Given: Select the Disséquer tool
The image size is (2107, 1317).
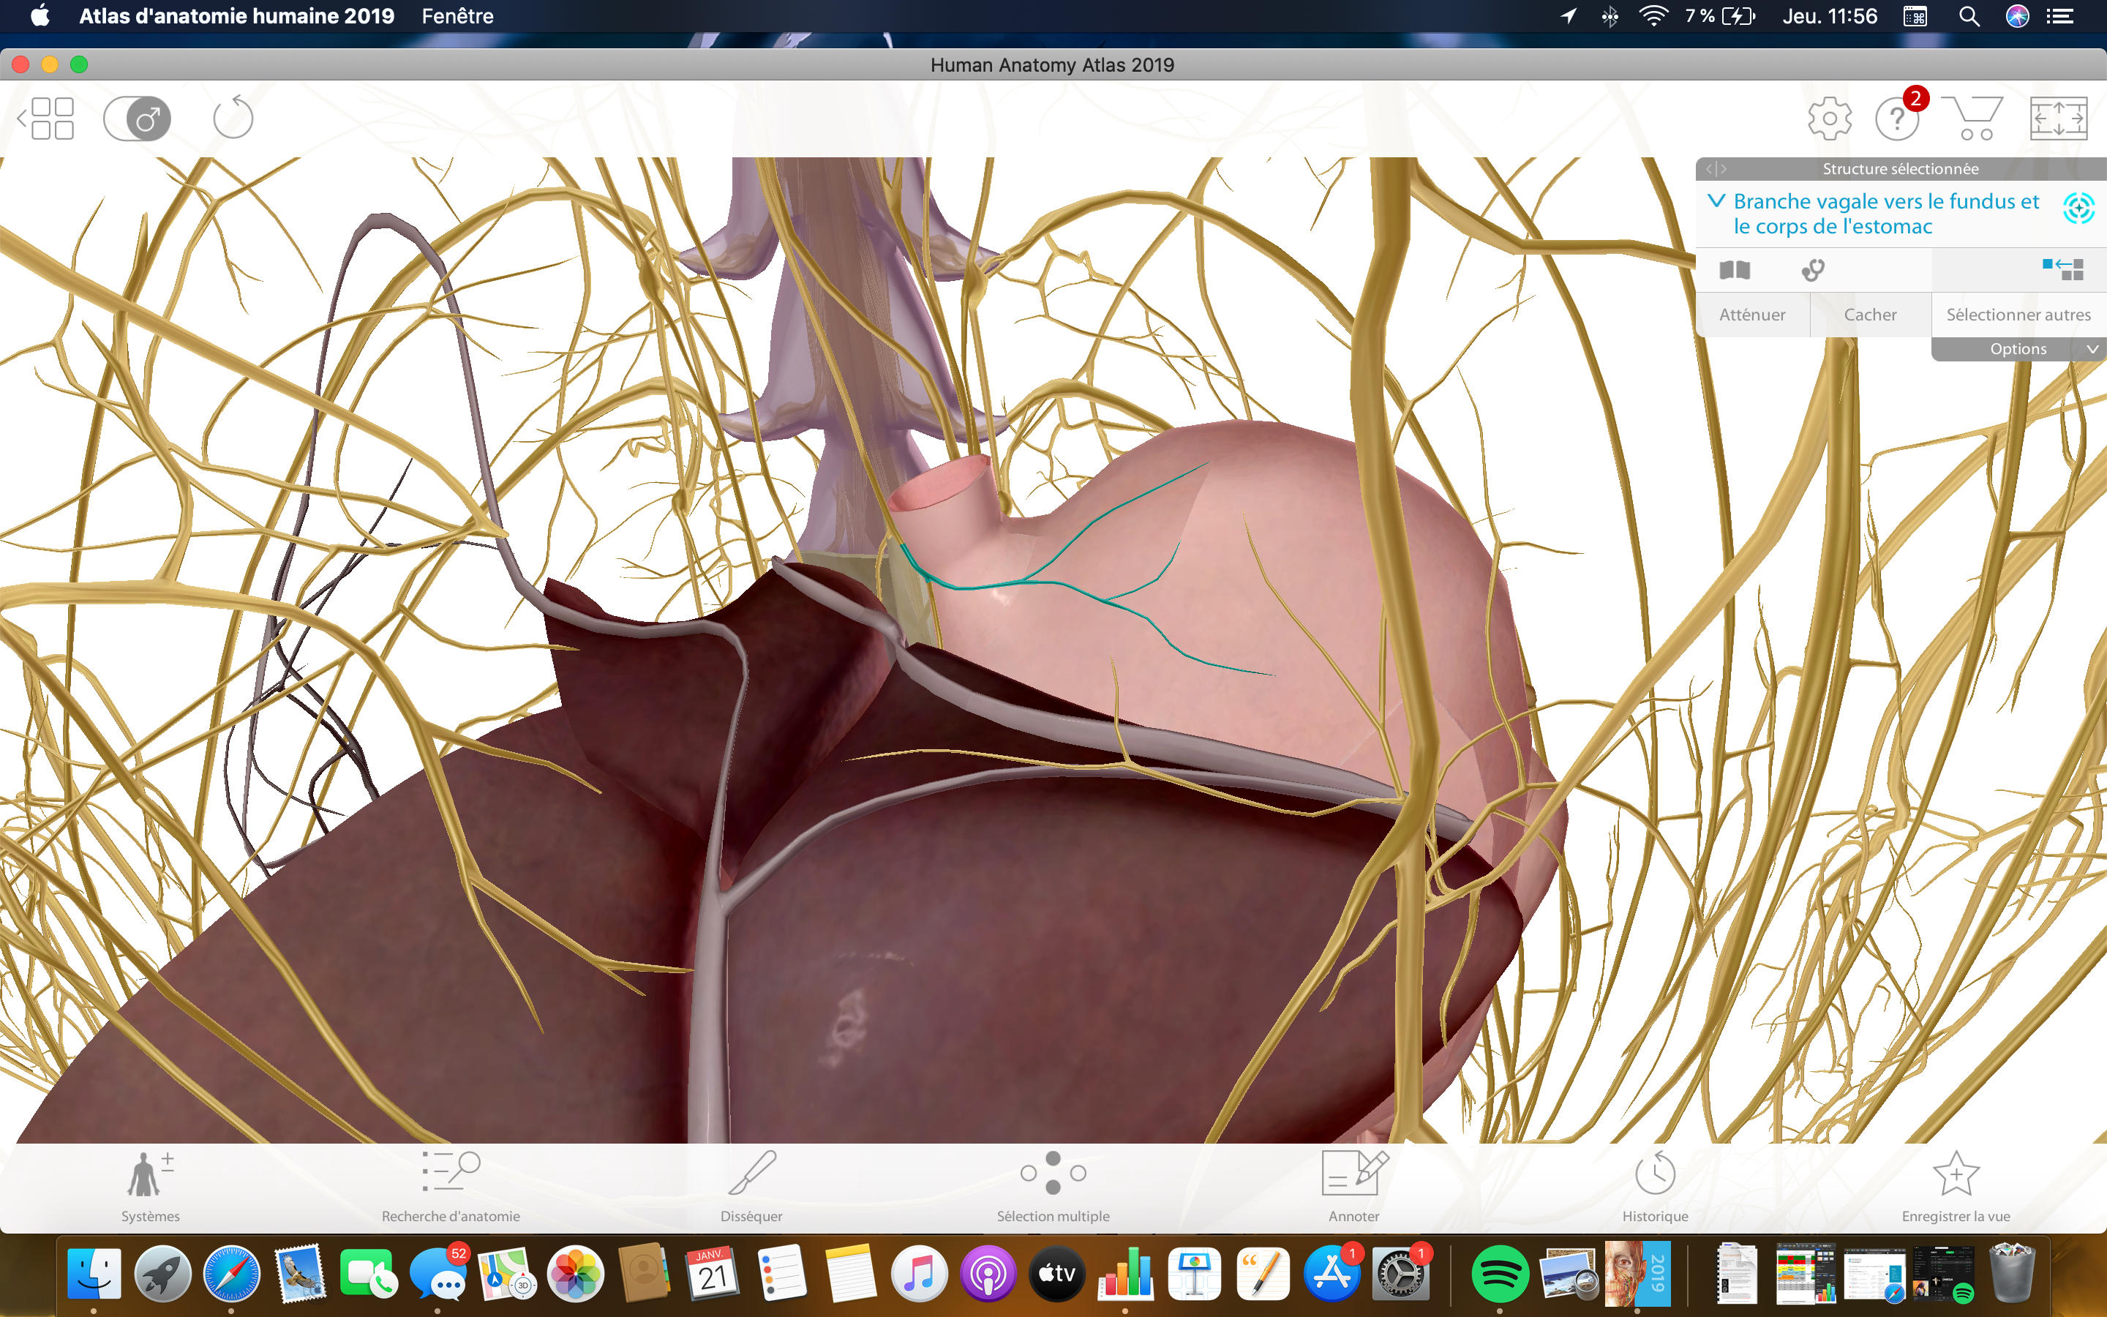Looking at the screenshot, I should click(x=751, y=1186).
